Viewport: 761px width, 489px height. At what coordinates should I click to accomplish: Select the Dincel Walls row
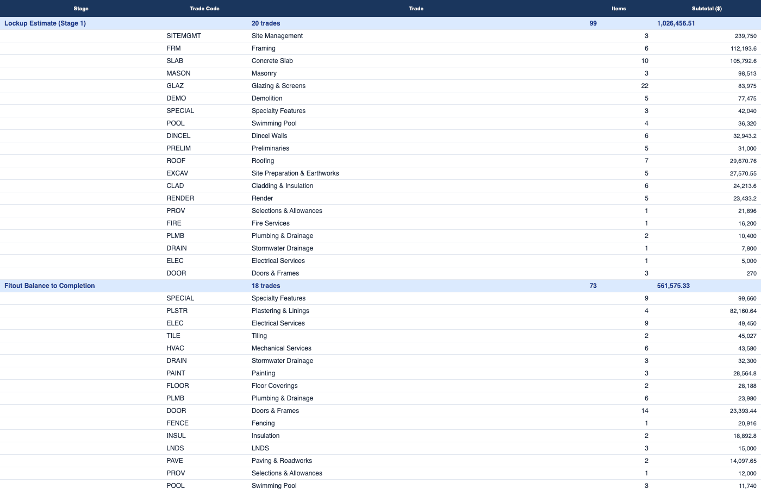tap(270, 136)
